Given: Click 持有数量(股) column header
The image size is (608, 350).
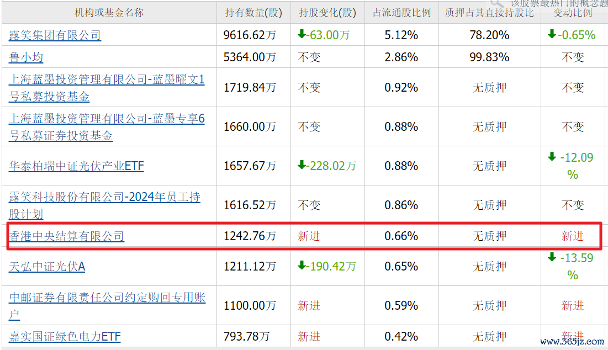Looking at the screenshot, I should pos(253,13).
